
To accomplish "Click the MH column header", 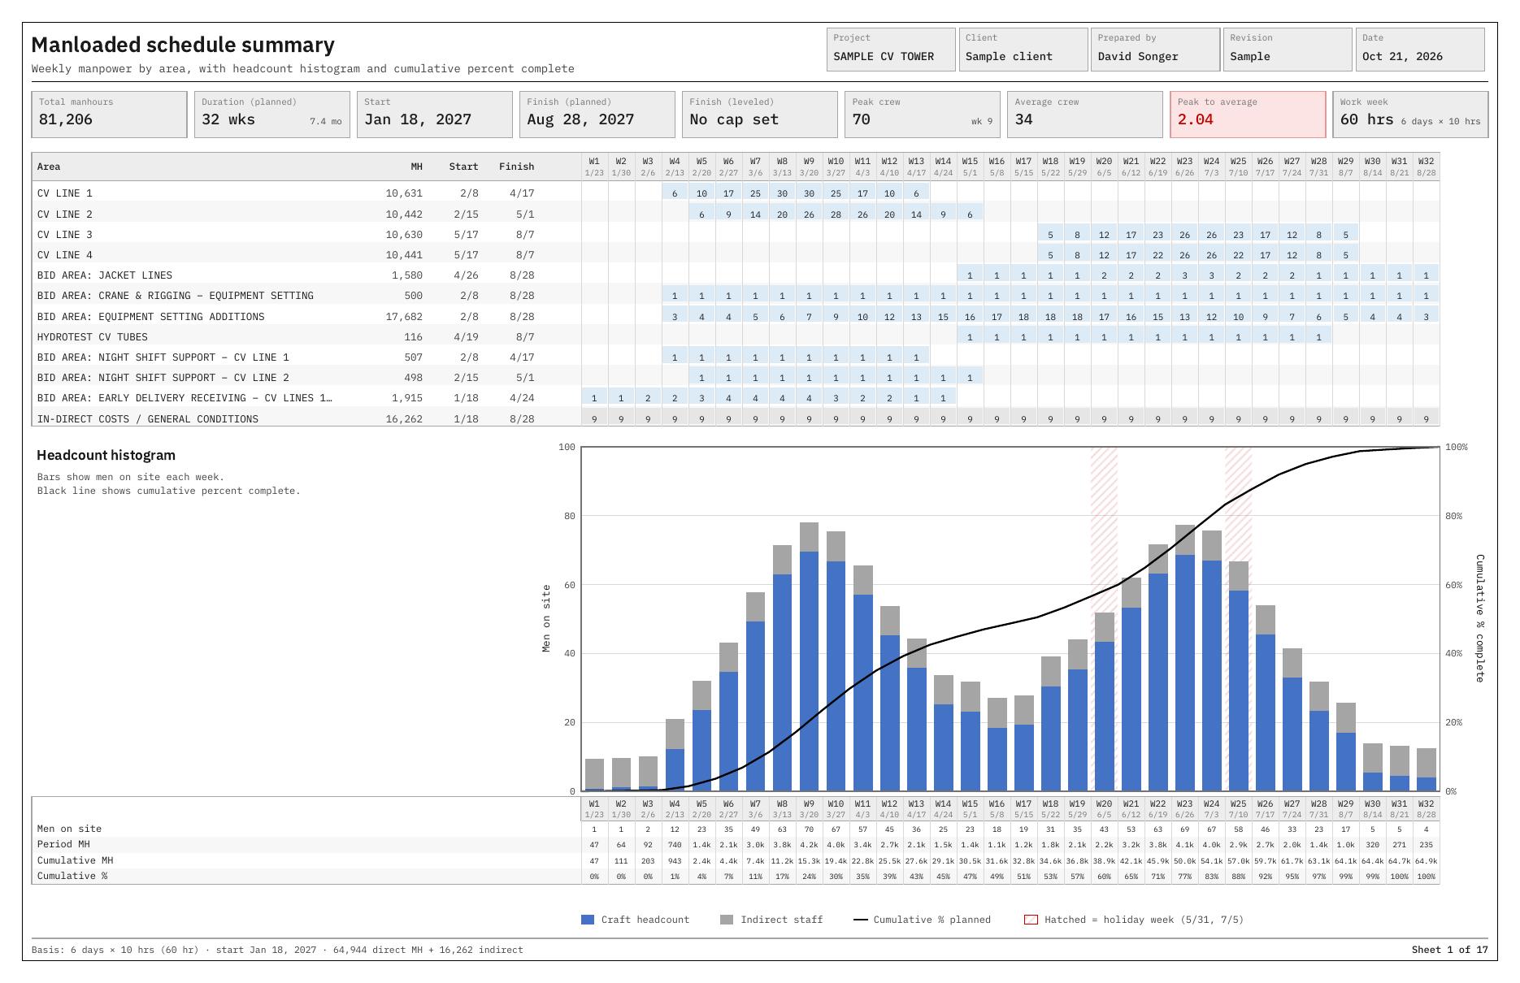I will [x=416, y=167].
